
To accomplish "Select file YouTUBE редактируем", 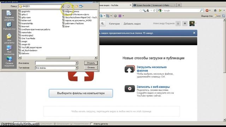I will point(30,47).
